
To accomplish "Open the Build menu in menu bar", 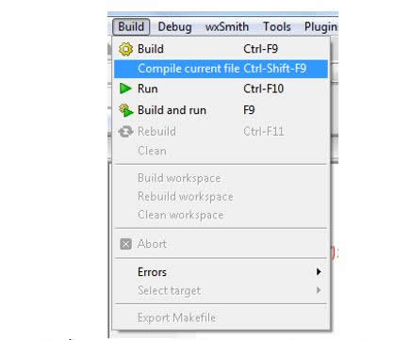I will tap(131, 26).
